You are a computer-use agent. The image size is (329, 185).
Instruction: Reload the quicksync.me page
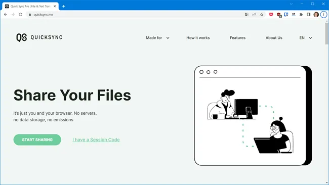click(20, 15)
